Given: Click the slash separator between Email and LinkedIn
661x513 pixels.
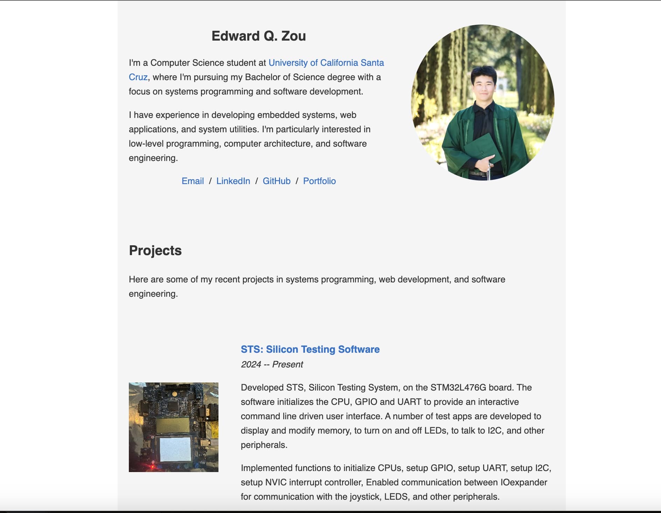Looking at the screenshot, I should 210,181.
